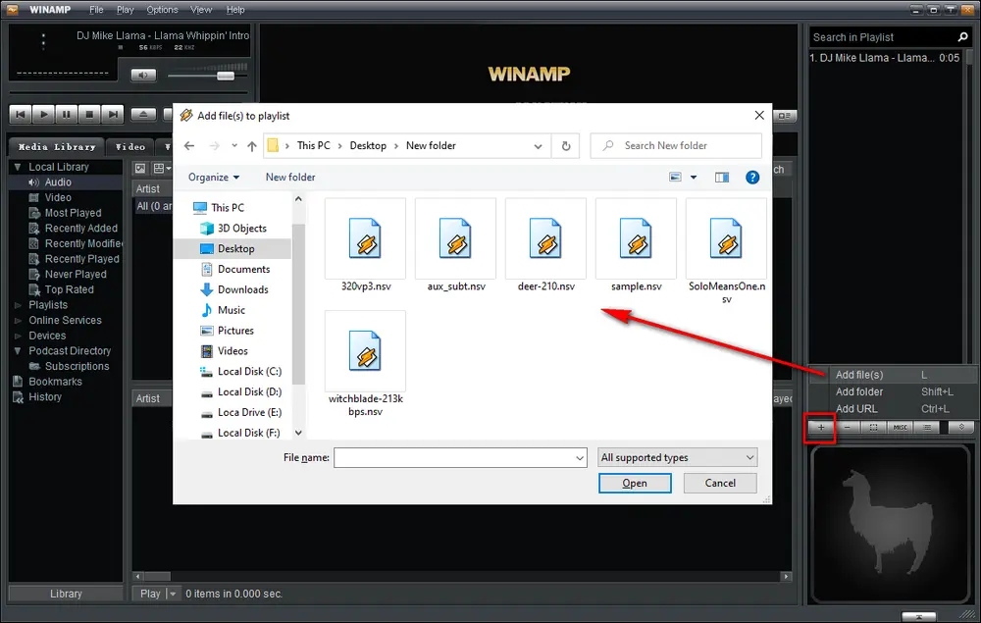Open the Organize dropdown
Screen dimensions: 981x623
(x=214, y=177)
